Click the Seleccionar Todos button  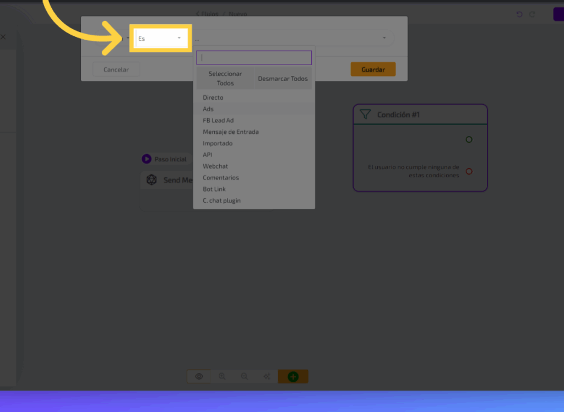pos(225,79)
